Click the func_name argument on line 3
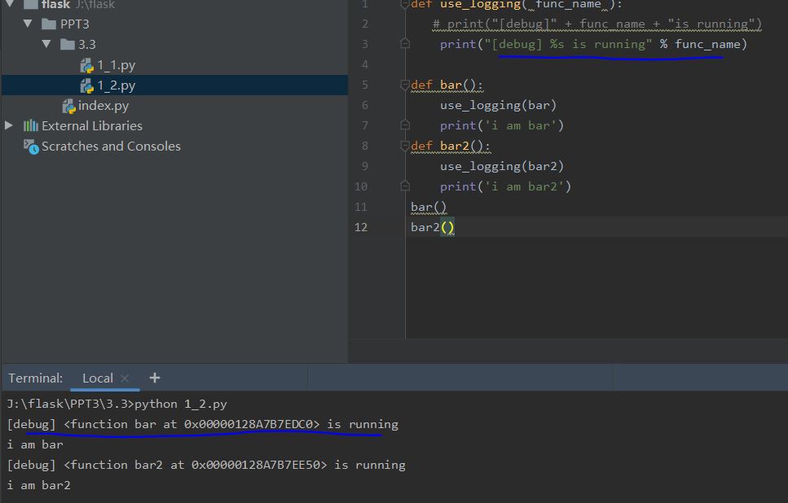Screen dimensions: 788x503 pyautogui.click(x=707, y=44)
